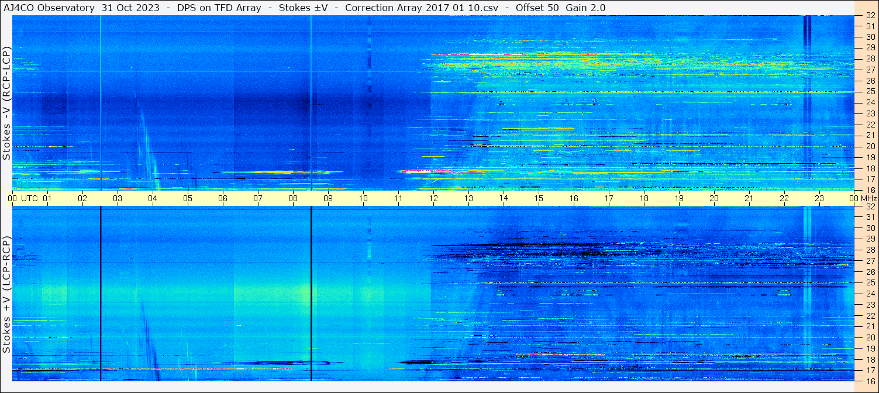Click 25 MHz label of upper Stokes -V panel
Image resolution: width=879 pixels, height=393 pixels.
[x=870, y=92]
